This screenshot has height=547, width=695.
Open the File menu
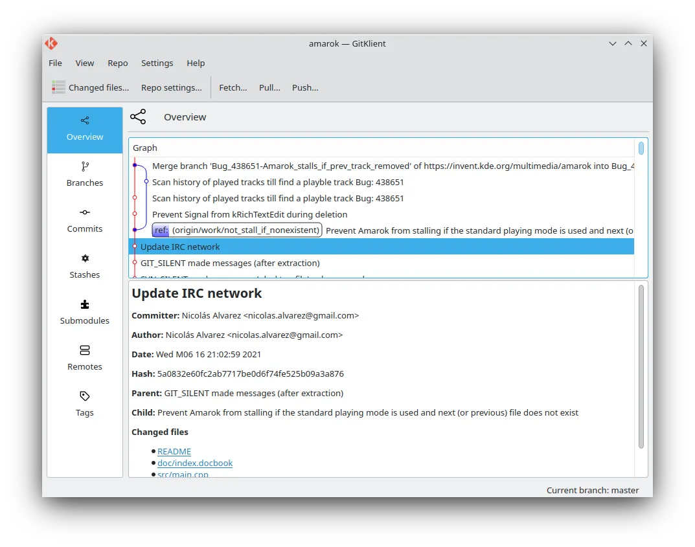click(x=55, y=63)
